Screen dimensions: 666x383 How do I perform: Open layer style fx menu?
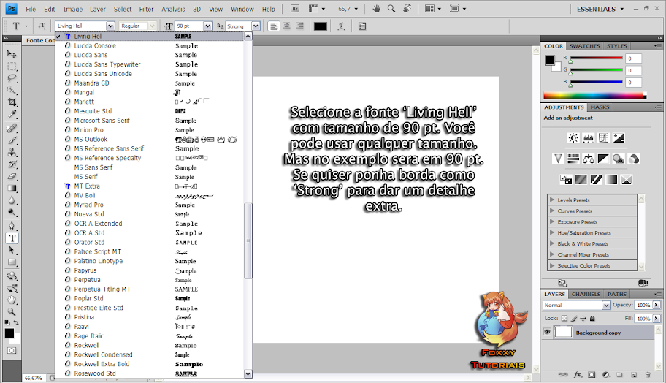point(577,374)
